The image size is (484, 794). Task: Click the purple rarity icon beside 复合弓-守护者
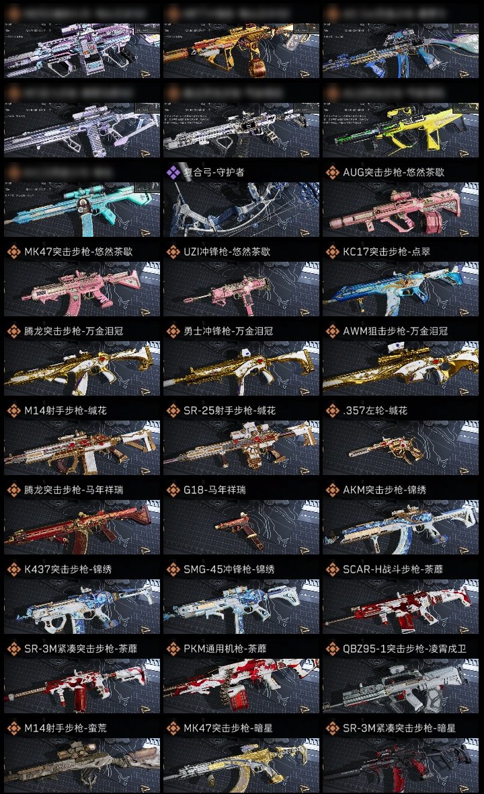pyautogui.click(x=173, y=173)
